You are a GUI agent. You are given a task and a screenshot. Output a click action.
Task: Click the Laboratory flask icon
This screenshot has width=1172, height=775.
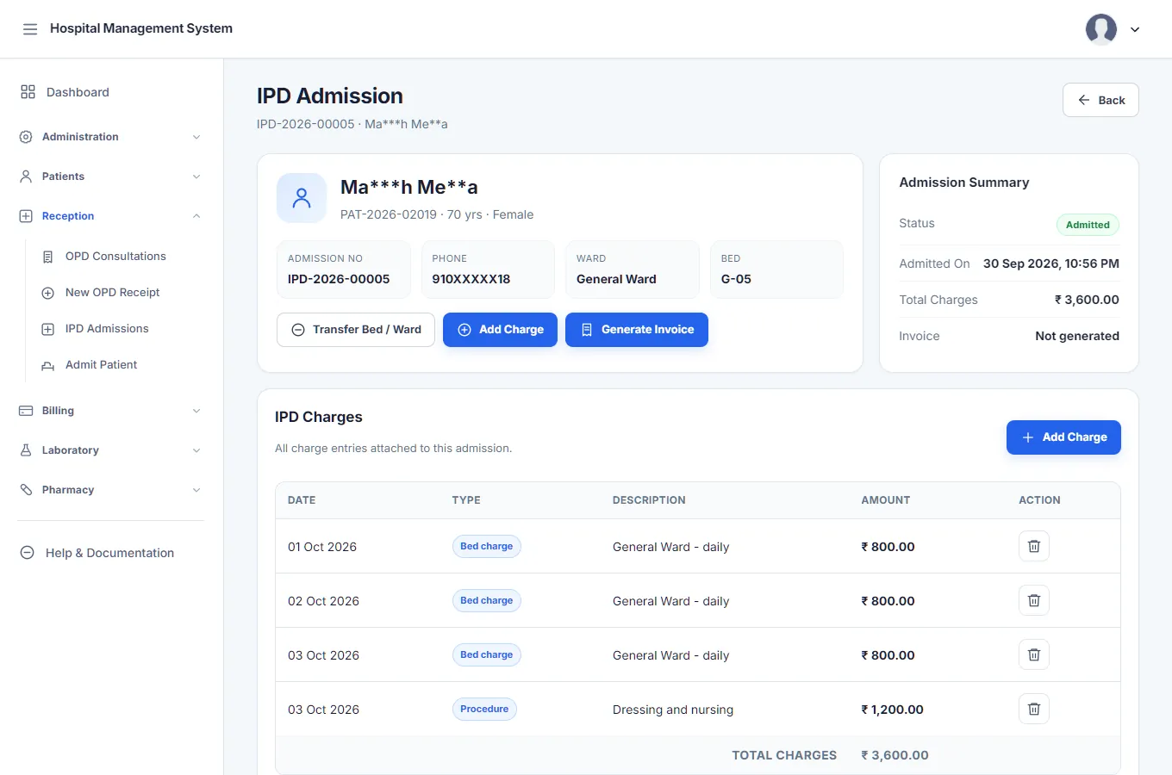[x=26, y=450]
